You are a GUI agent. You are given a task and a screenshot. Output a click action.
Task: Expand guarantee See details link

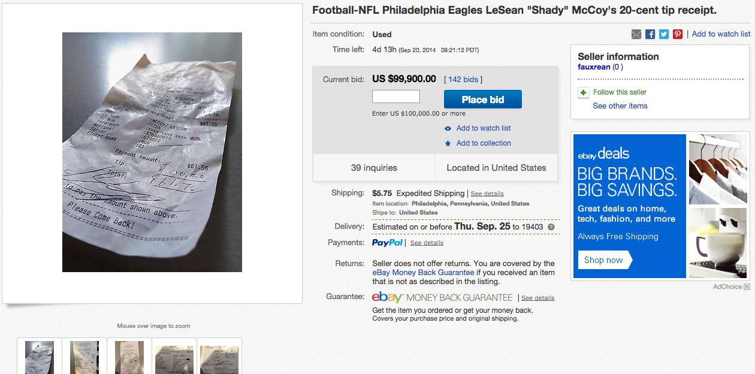(537, 298)
